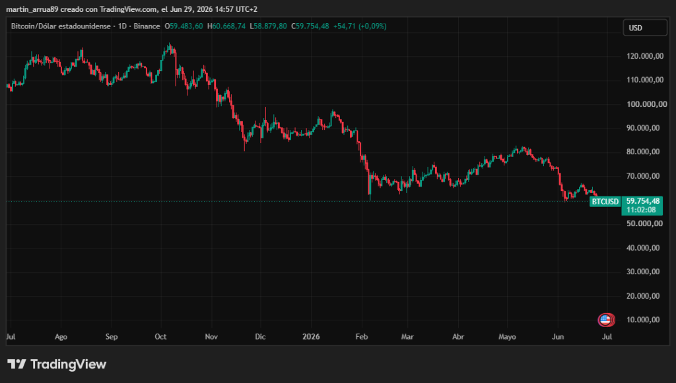
Task: Click the Abr label on time axis
Action: (x=458, y=337)
